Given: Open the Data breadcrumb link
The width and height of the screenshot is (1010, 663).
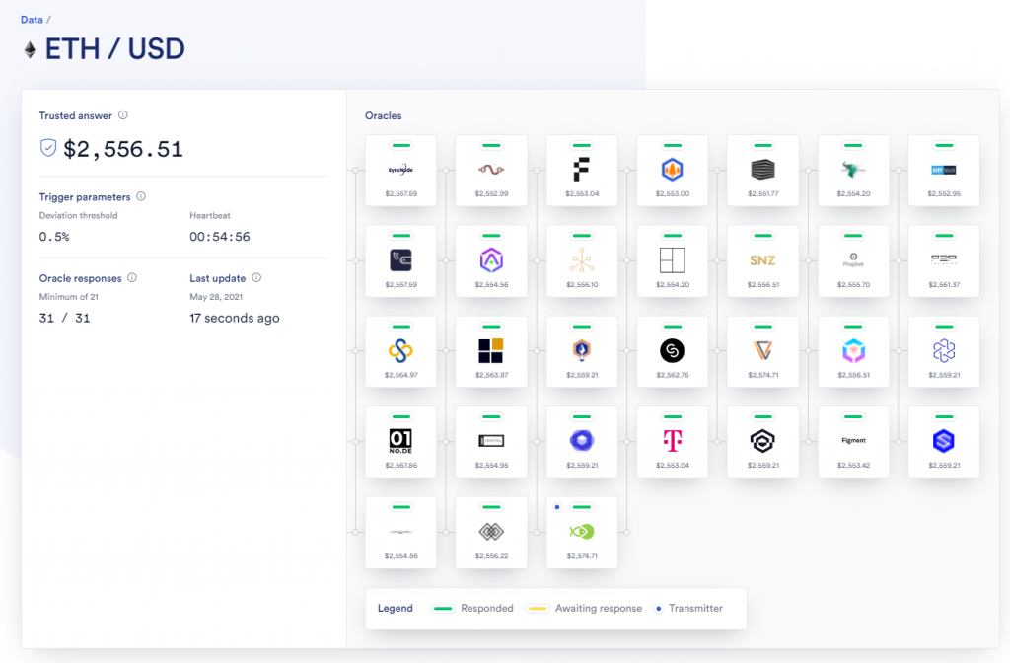Looking at the screenshot, I should pos(32,20).
